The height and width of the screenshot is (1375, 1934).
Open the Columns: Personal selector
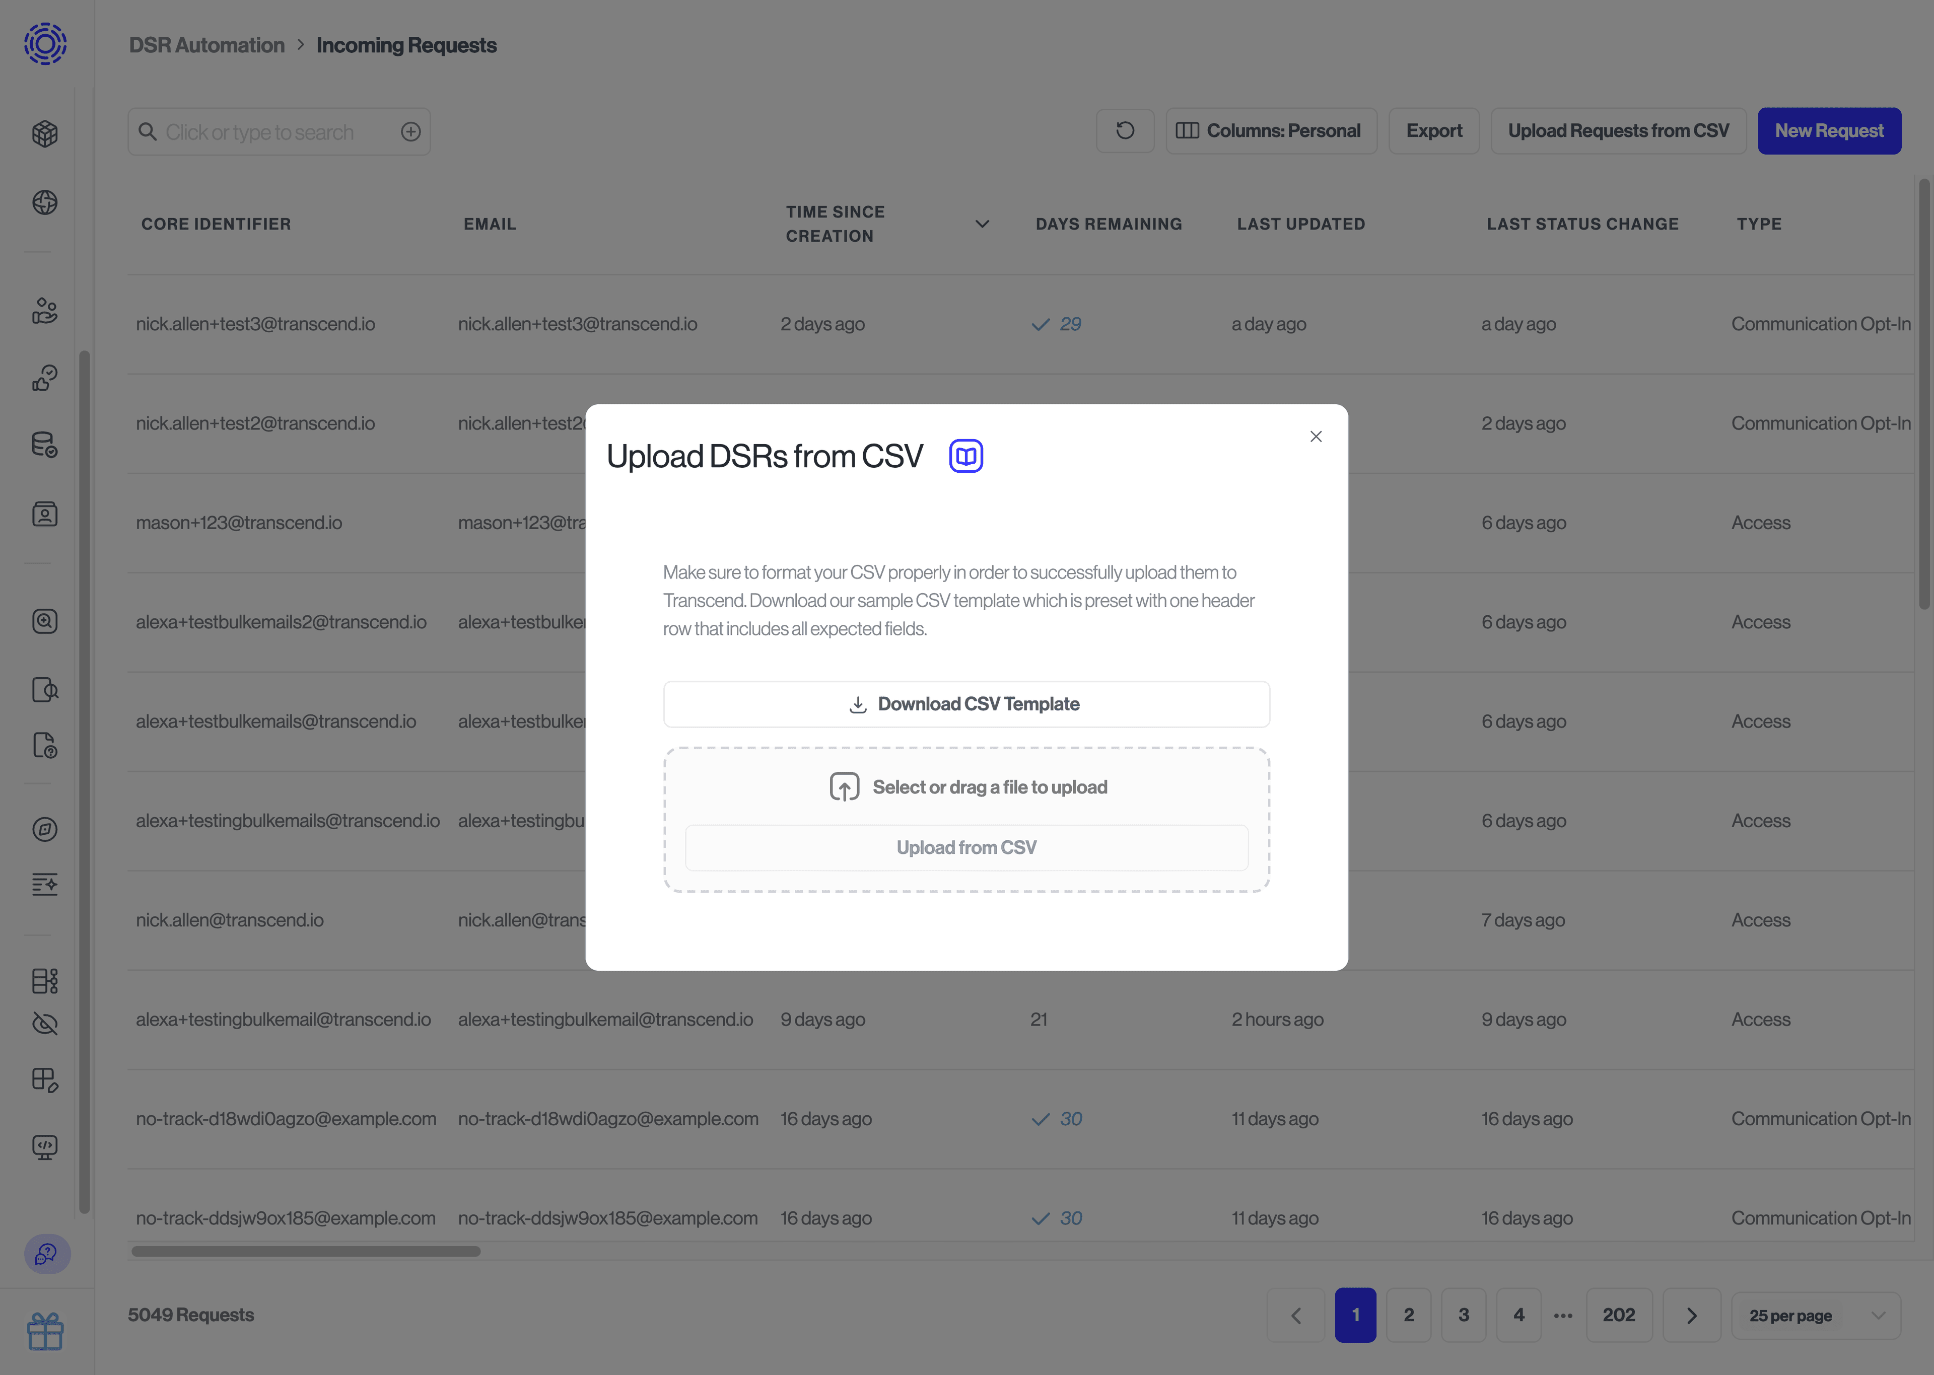pos(1271,130)
